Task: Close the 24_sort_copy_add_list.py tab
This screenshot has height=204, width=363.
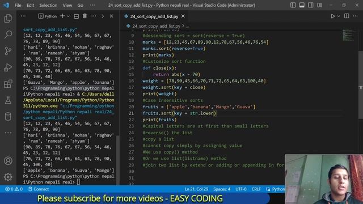Action: (x=183, y=16)
